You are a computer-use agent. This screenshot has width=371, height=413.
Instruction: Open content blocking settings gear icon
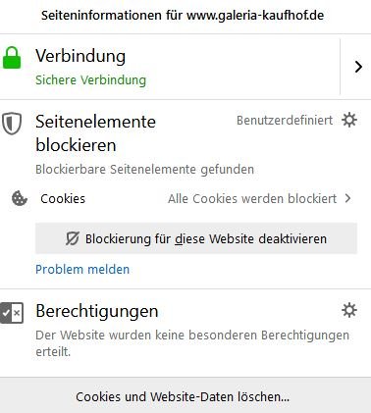tap(349, 120)
